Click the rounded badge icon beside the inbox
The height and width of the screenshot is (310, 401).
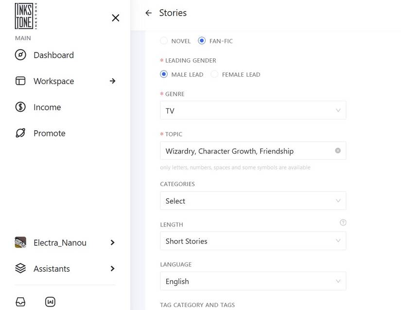point(50,302)
